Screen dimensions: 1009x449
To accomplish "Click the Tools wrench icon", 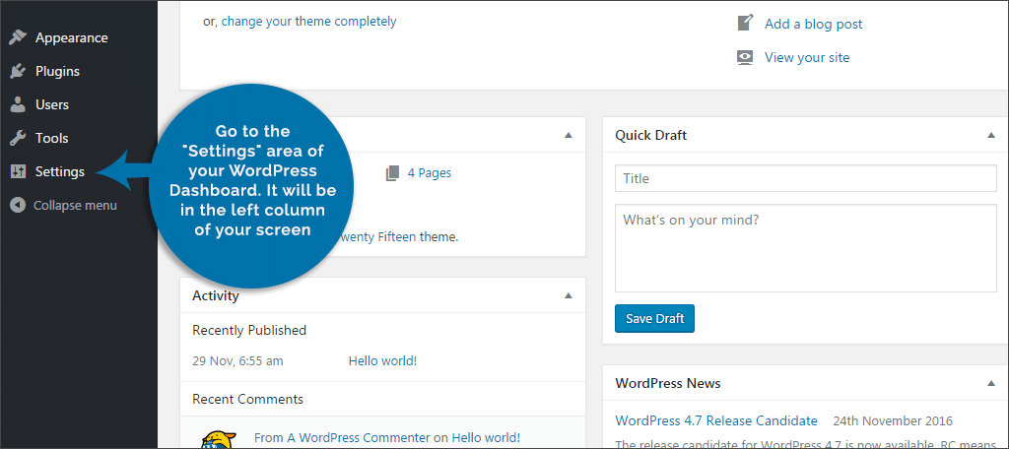I will (18, 138).
